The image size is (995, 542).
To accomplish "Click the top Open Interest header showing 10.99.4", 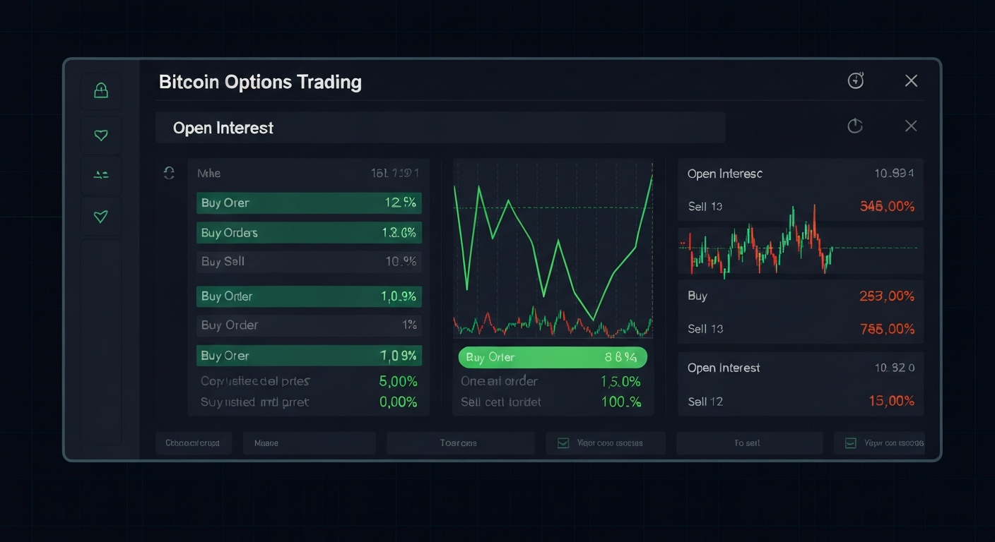I will 801,174.
